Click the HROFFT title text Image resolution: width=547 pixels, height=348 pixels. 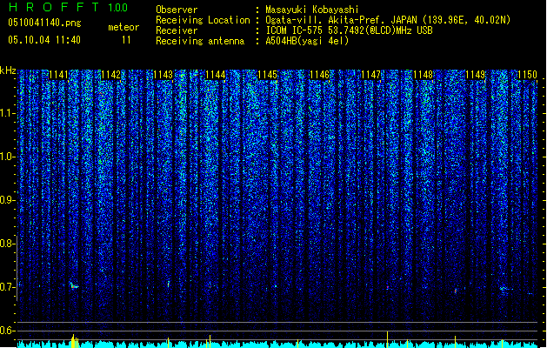pyautogui.click(x=54, y=7)
